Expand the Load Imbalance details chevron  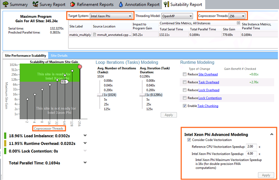coord(85,135)
